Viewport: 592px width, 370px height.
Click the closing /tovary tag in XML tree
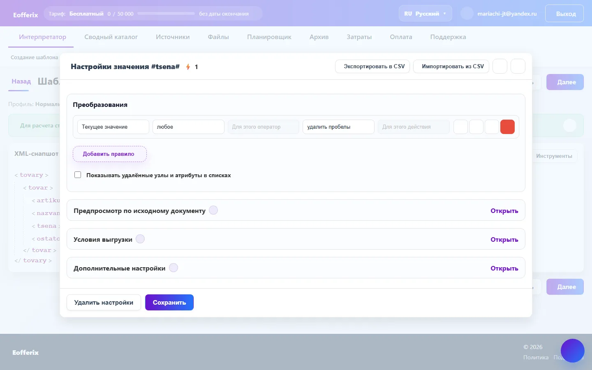click(33, 260)
